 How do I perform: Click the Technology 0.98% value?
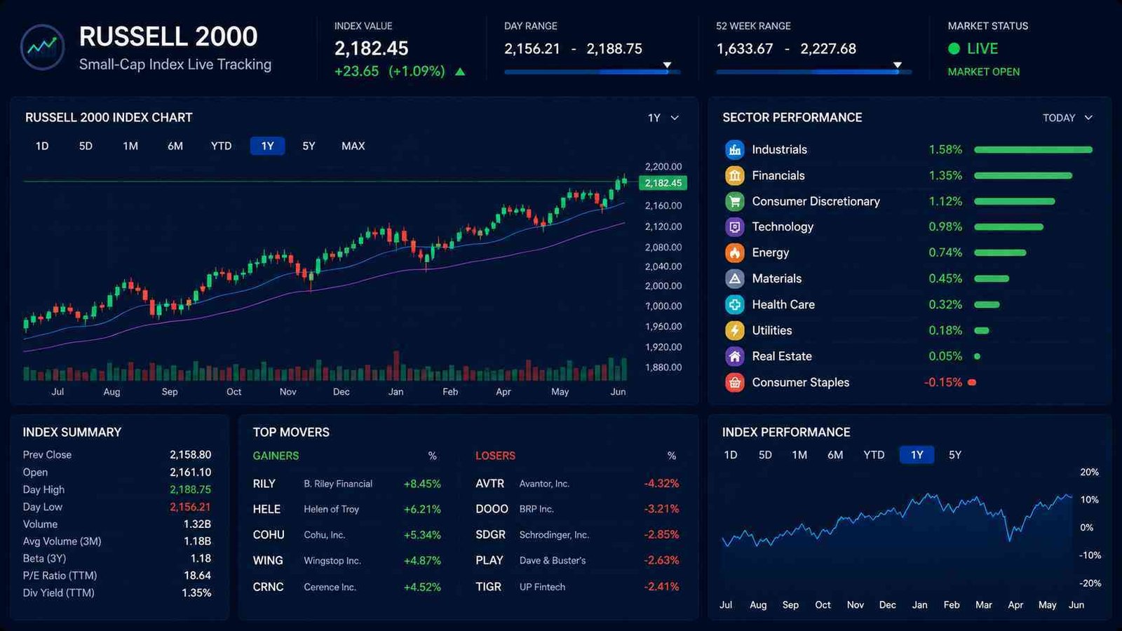click(945, 227)
